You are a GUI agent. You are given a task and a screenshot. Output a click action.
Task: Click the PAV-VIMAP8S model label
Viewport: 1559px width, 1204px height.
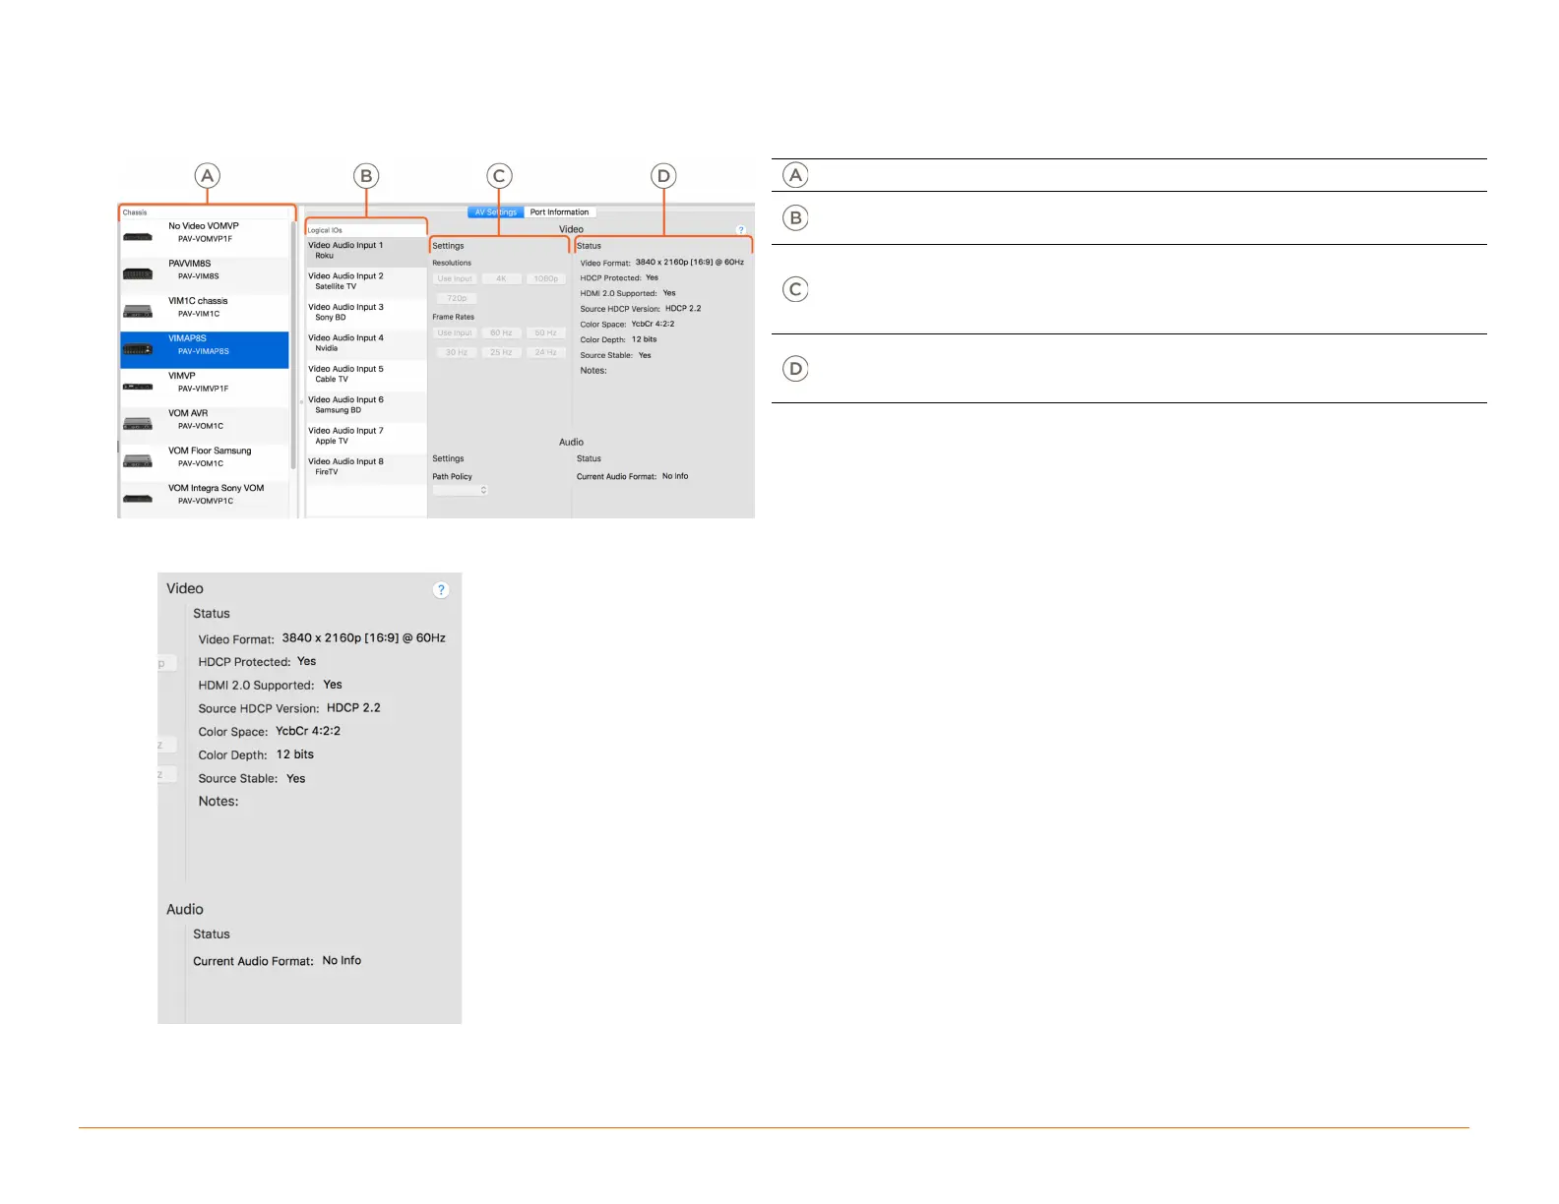204,351
